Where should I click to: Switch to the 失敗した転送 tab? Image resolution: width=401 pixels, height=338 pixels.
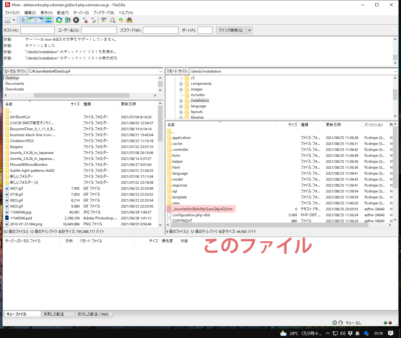point(54,314)
